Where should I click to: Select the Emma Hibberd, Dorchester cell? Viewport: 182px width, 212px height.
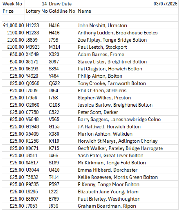pyautogui.click(x=127, y=170)
